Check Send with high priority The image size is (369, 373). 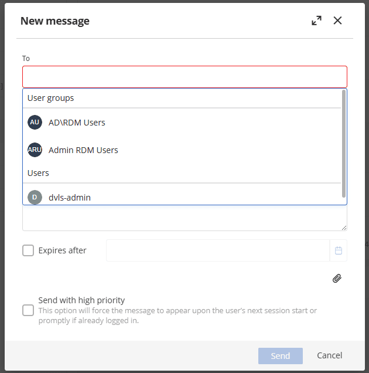tap(28, 310)
